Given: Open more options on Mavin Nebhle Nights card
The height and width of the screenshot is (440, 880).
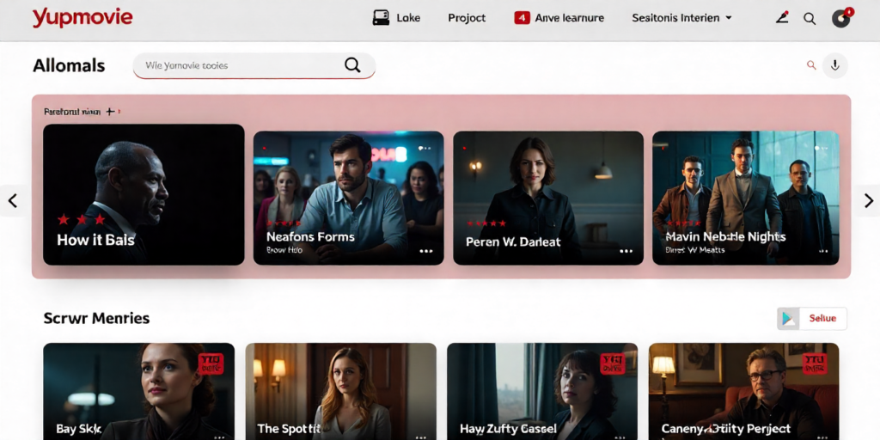Looking at the screenshot, I should coord(824,251).
